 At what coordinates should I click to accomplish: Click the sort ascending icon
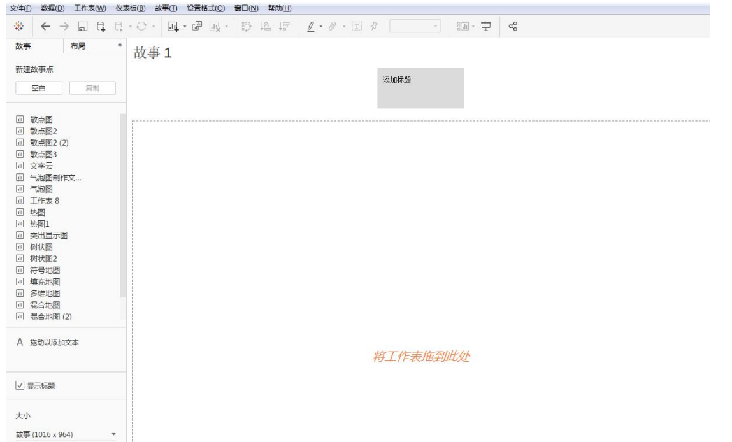click(x=266, y=27)
